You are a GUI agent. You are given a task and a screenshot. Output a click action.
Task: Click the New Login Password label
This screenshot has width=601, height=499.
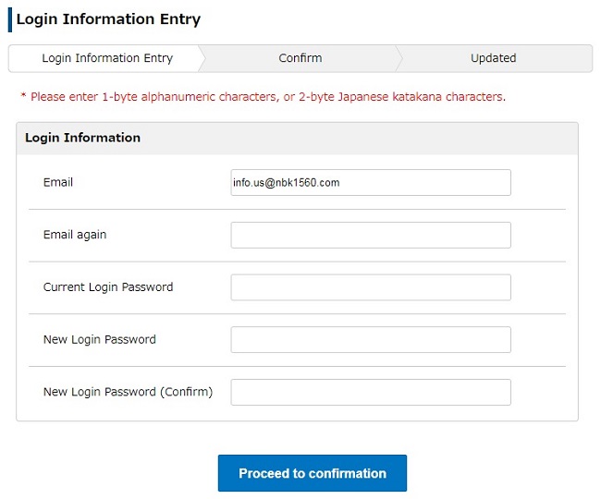click(100, 340)
